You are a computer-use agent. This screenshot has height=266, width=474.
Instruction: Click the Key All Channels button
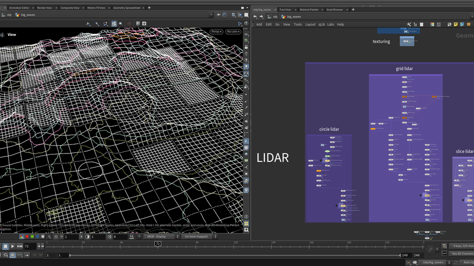pyautogui.click(x=462, y=253)
